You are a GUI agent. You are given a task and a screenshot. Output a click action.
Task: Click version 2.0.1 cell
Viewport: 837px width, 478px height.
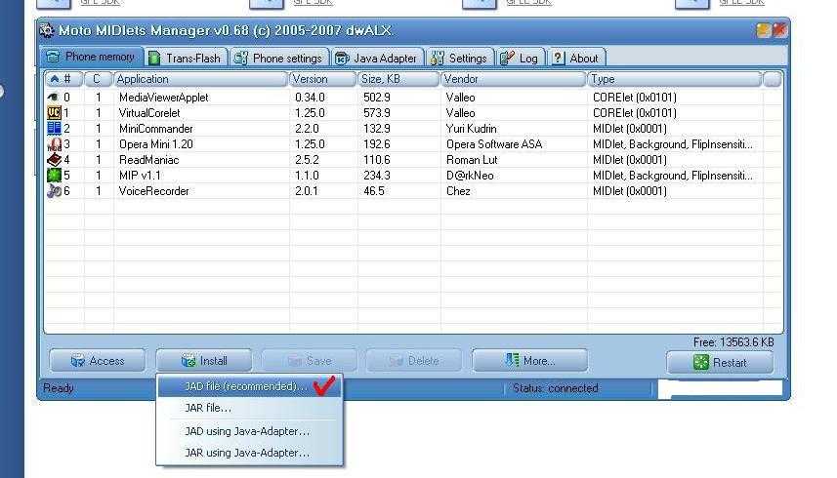(307, 191)
